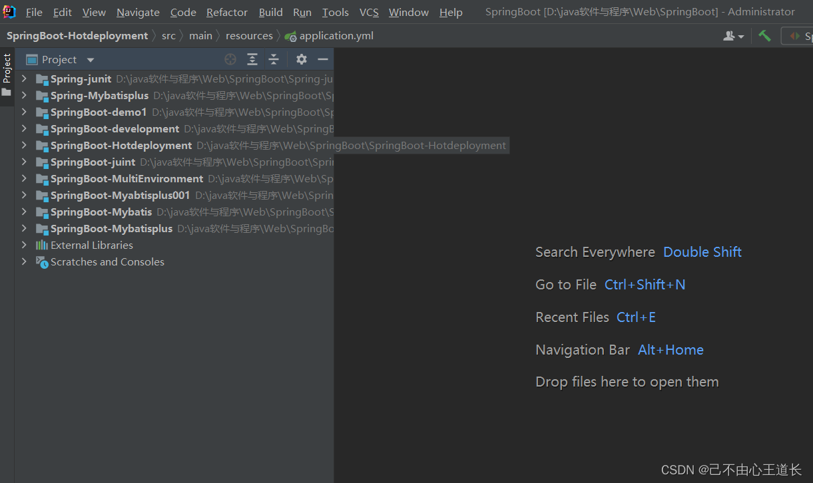Open the Project view dropdown arrow
The image size is (813, 483).
[91, 60]
